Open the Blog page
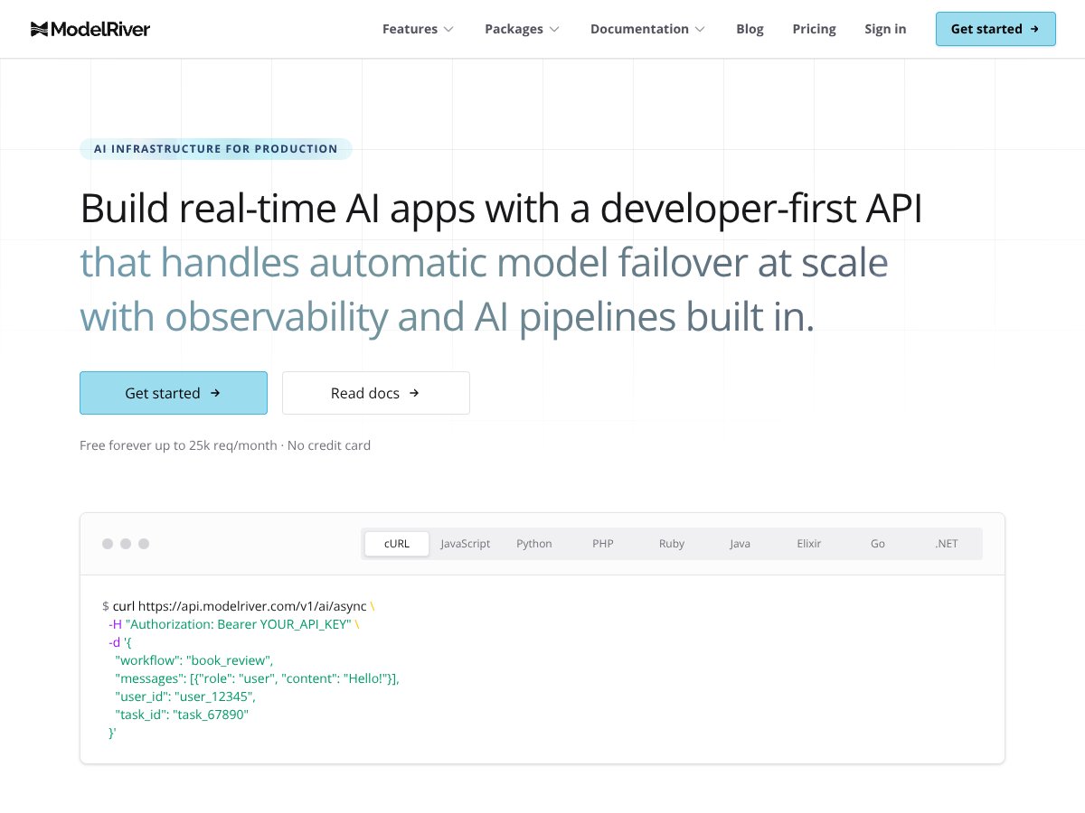1085x813 pixels. [750, 28]
